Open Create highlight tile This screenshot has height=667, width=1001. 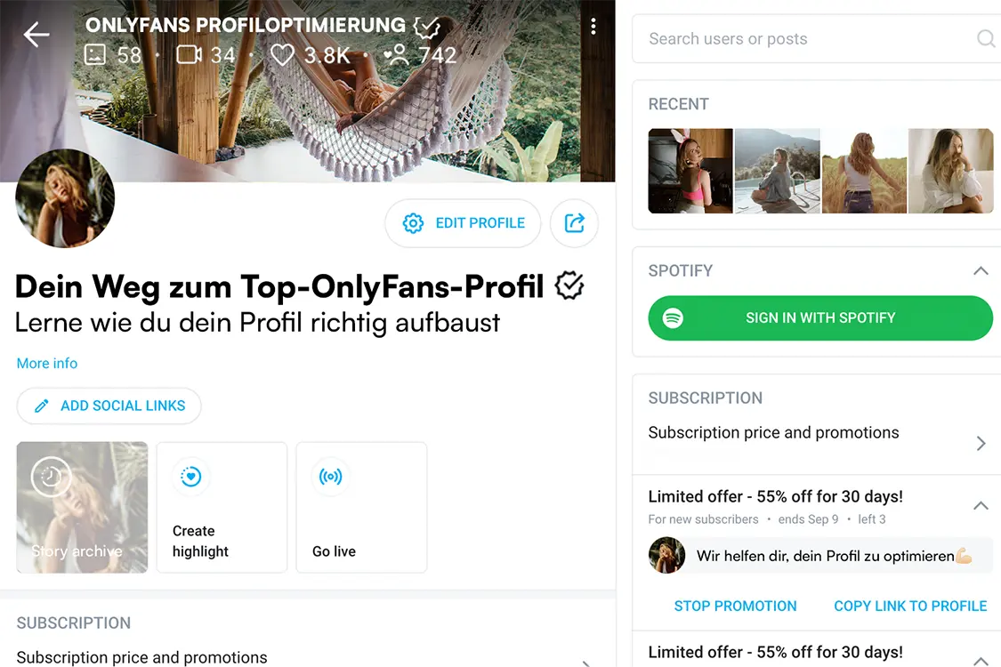pyautogui.click(x=222, y=507)
